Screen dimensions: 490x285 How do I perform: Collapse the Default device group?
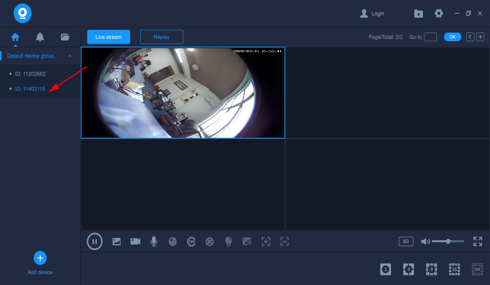pyautogui.click(x=70, y=56)
